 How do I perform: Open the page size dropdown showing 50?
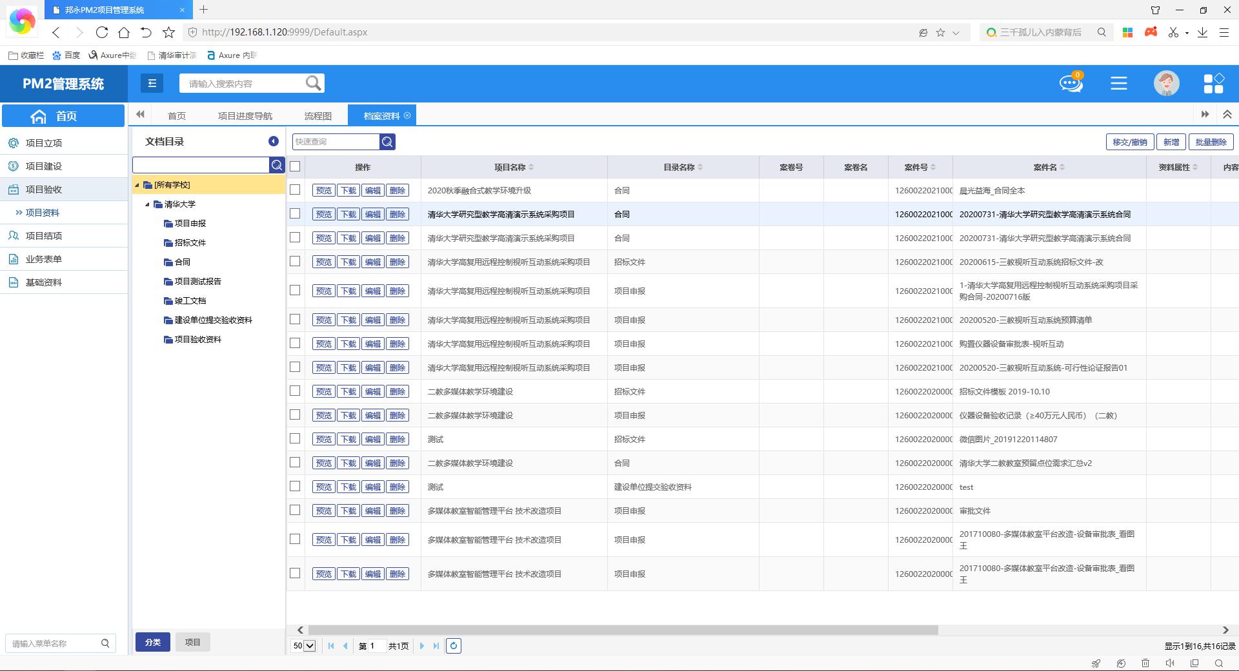(303, 646)
